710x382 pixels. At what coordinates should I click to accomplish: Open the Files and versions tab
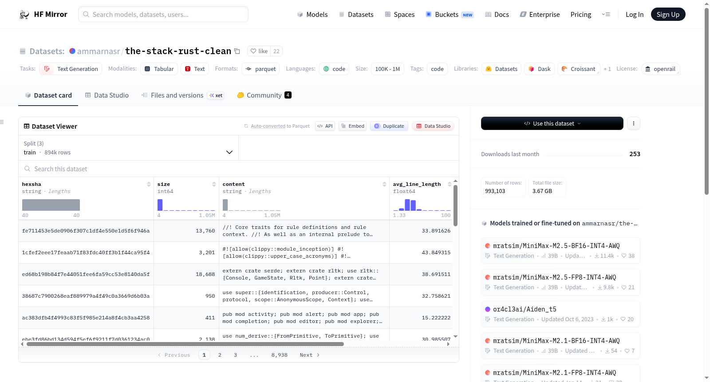click(x=183, y=95)
